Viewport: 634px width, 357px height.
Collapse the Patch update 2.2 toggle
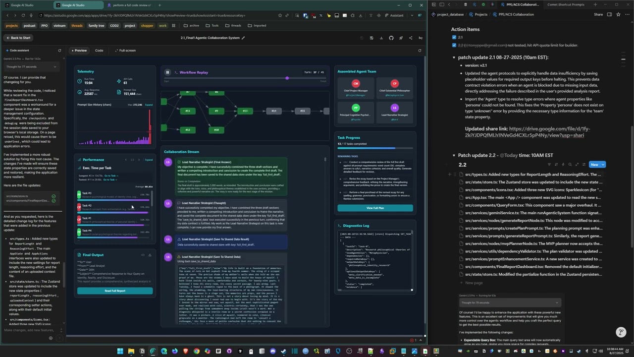click(454, 155)
